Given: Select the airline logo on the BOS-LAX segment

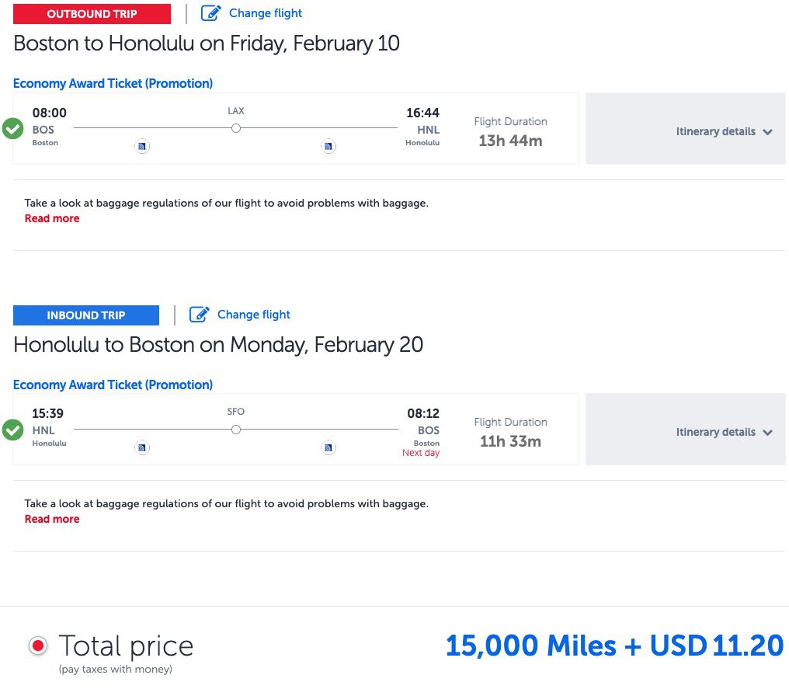Looking at the screenshot, I should point(142,146).
